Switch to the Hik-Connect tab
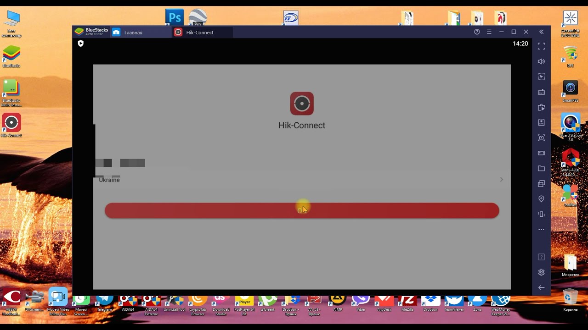This screenshot has width=588, height=330. (202, 32)
